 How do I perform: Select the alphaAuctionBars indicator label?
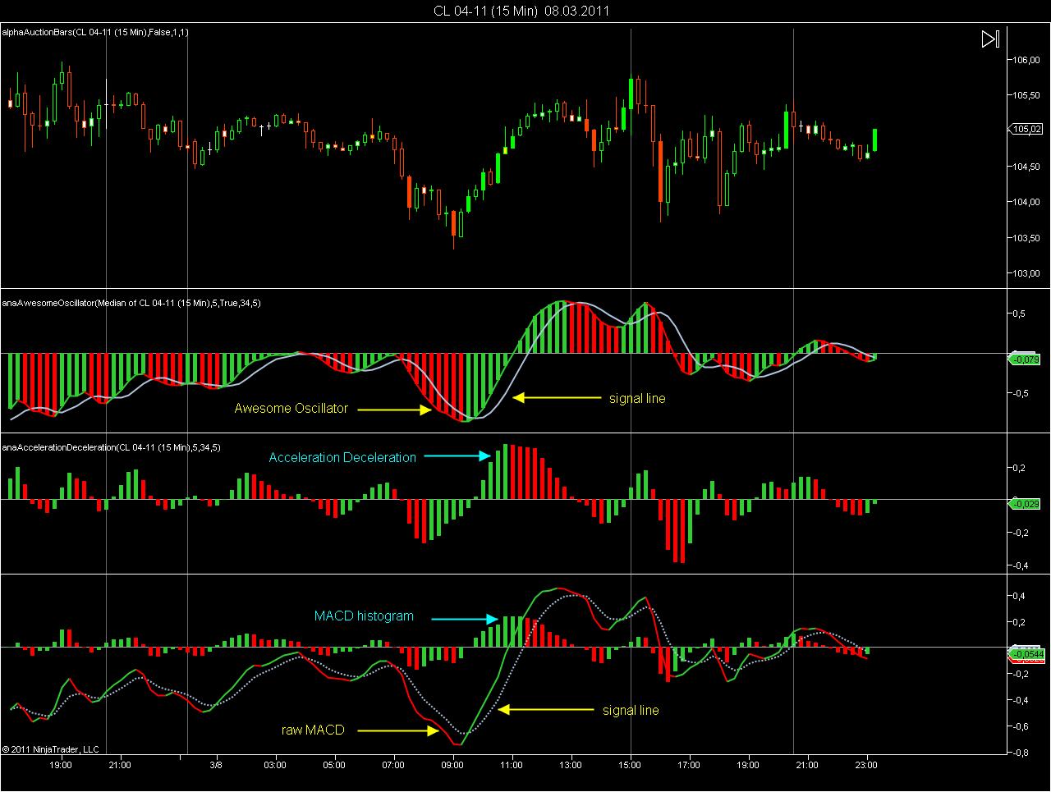tap(96, 33)
